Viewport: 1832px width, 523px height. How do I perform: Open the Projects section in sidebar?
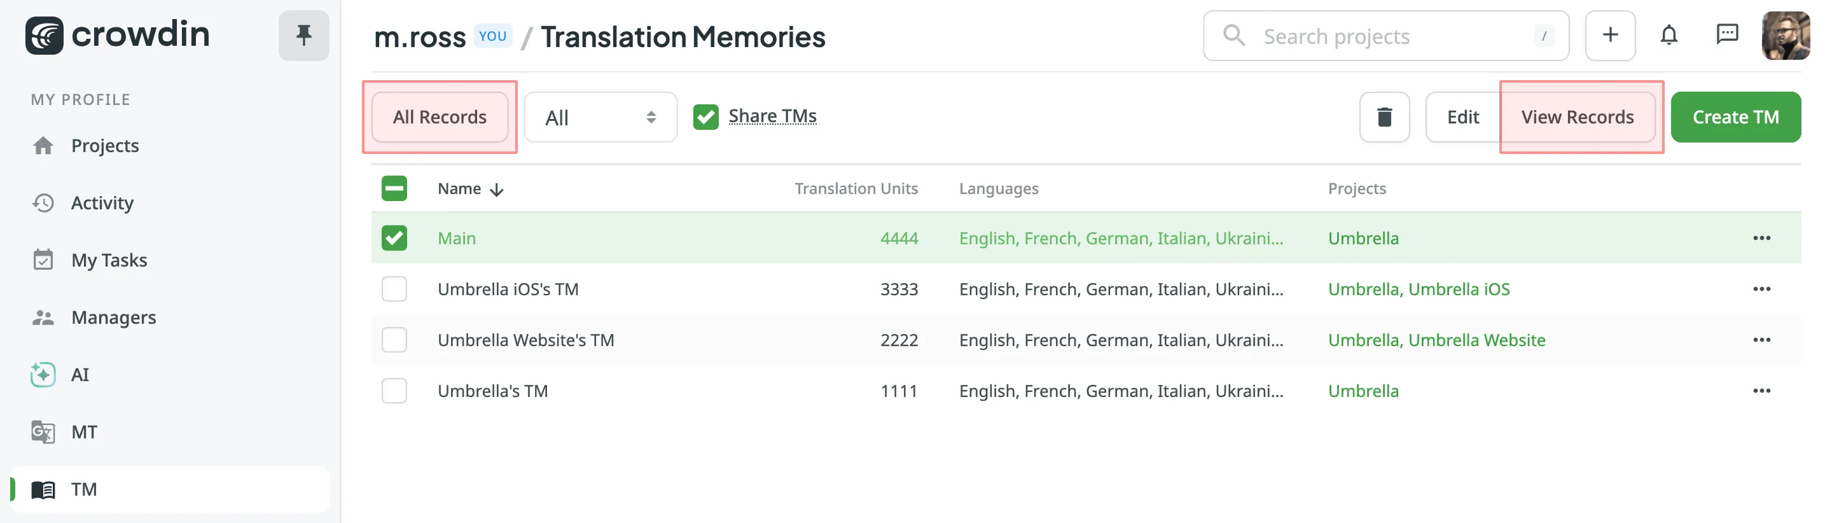104,145
